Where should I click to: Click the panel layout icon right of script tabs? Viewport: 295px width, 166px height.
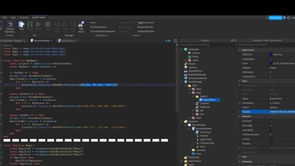pos(175,41)
